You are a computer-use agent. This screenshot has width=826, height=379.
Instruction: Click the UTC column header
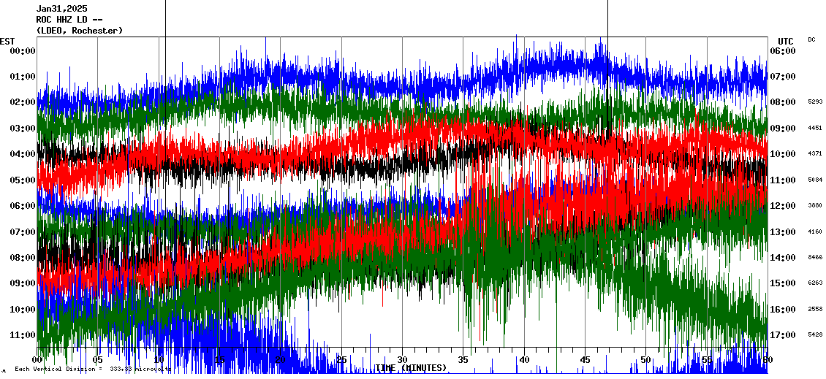click(x=786, y=41)
